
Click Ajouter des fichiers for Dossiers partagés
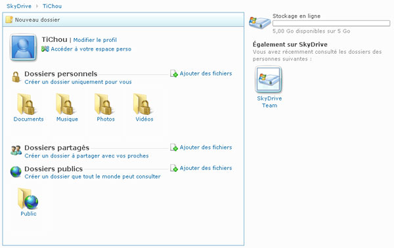coord(206,148)
